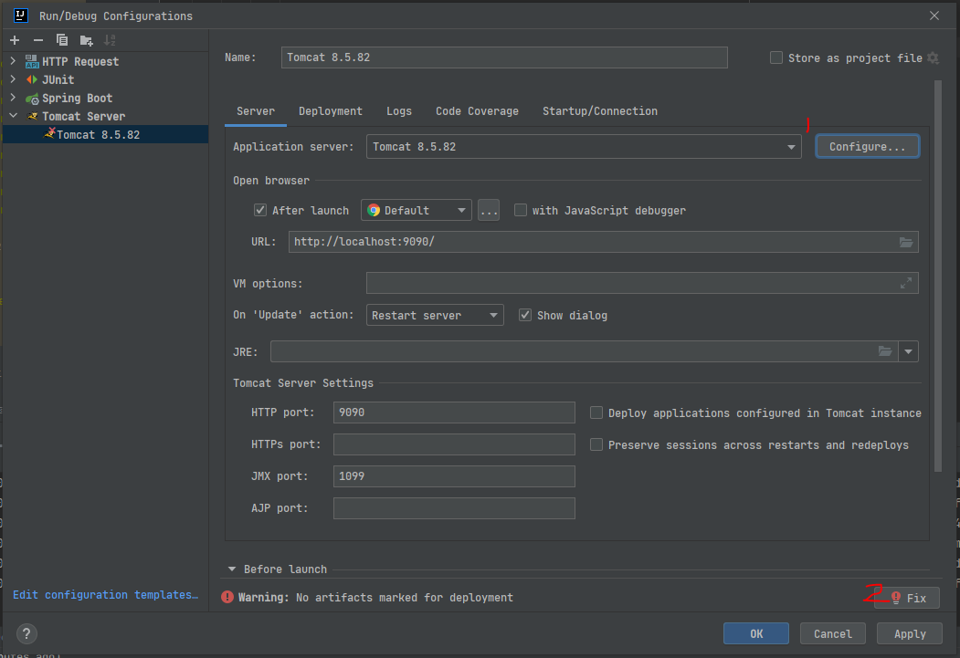The height and width of the screenshot is (658, 960).
Task: Click the red warning icon
Action: [227, 598]
